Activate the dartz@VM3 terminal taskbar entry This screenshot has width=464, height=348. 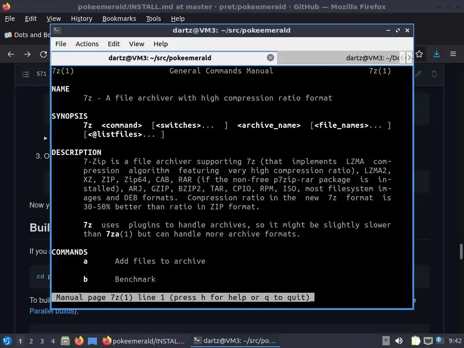tap(235, 341)
